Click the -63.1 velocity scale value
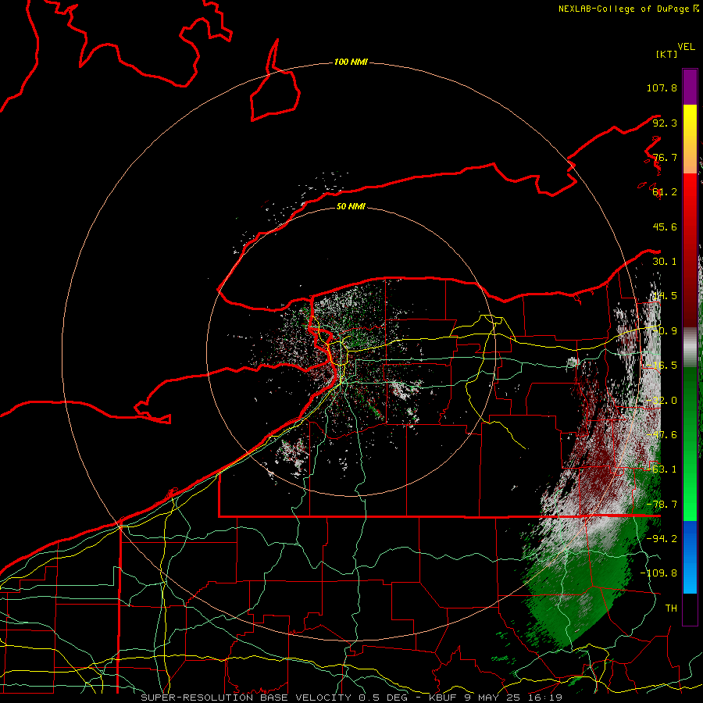The height and width of the screenshot is (703, 703). click(662, 469)
